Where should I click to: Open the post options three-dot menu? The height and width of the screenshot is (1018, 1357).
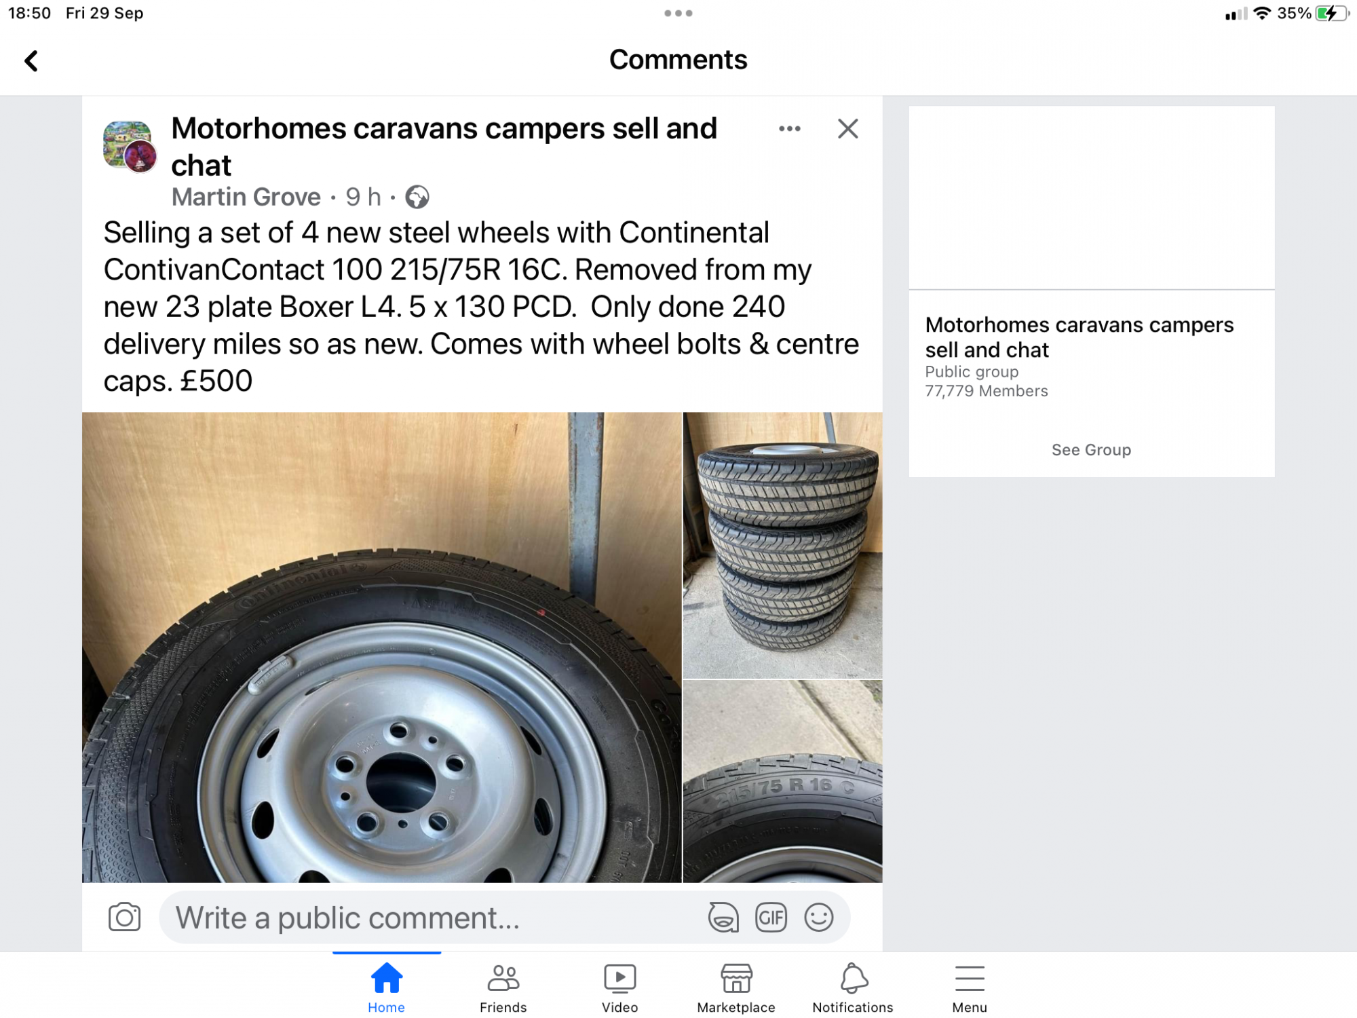[x=789, y=129]
